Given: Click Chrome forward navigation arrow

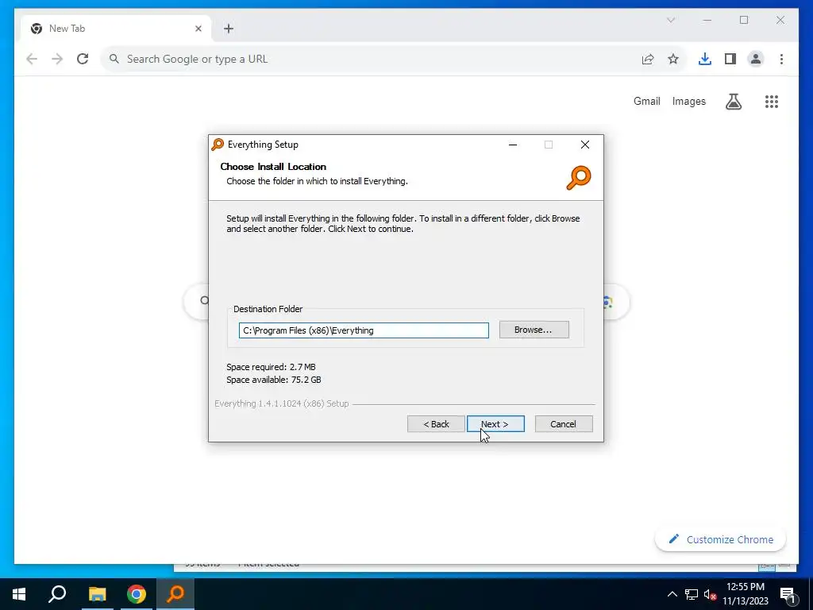Looking at the screenshot, I should 57,59.
